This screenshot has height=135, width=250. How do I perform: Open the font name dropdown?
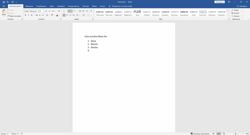tap(37, 11)
